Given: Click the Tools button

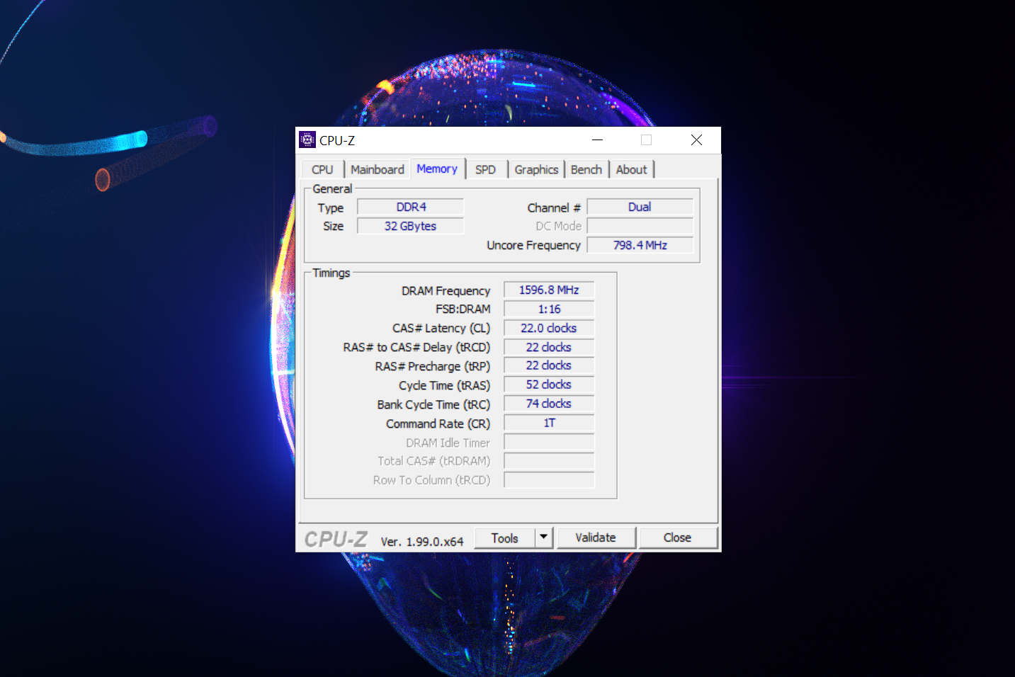Looking at the screenshot, I should pyautogui.click(x=505, y=538).
